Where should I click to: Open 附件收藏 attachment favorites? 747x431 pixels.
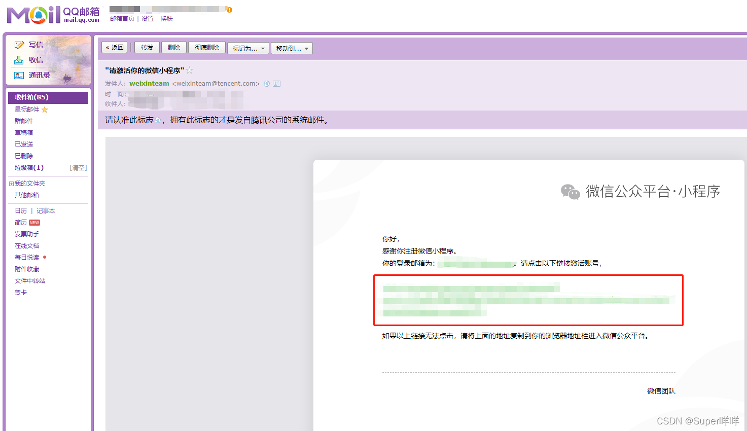pyautogui.click(x=27, y=269)
